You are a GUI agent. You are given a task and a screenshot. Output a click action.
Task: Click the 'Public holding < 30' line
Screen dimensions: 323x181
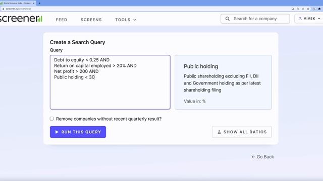pos(74,77)
